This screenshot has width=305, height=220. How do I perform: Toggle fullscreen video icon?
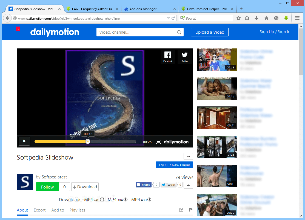[x=158, y=142]
